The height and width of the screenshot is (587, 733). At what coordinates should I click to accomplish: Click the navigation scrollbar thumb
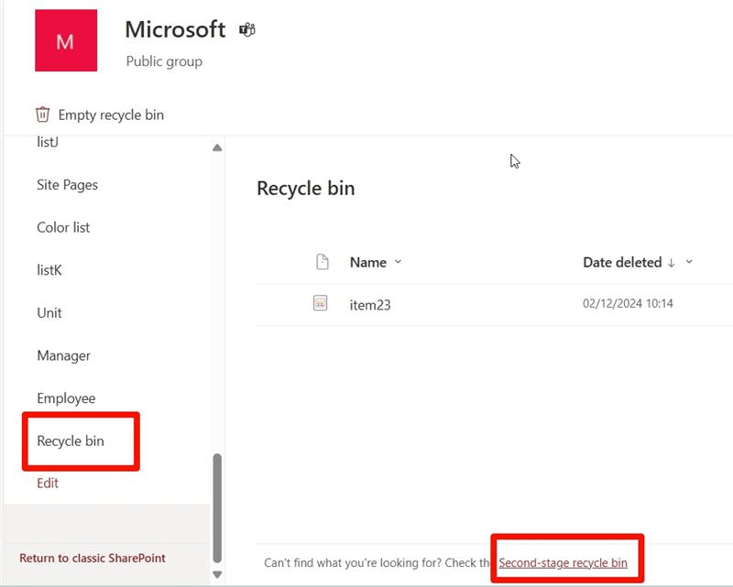[x=217, y=508]
